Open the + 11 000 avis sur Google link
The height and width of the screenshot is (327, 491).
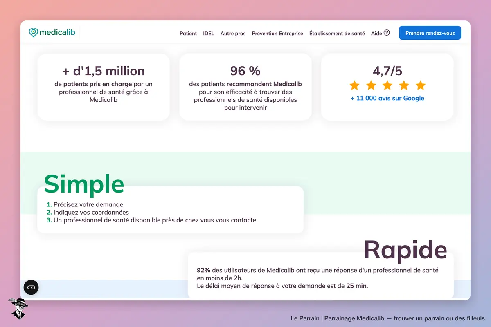tap(387, 98)
